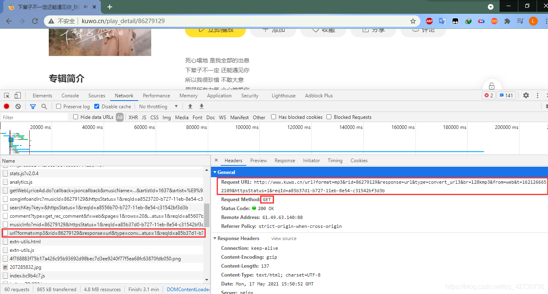Open DevTools three-dot customize menu
This screenshot has height=294, width=548.
(x=538, y=96)
